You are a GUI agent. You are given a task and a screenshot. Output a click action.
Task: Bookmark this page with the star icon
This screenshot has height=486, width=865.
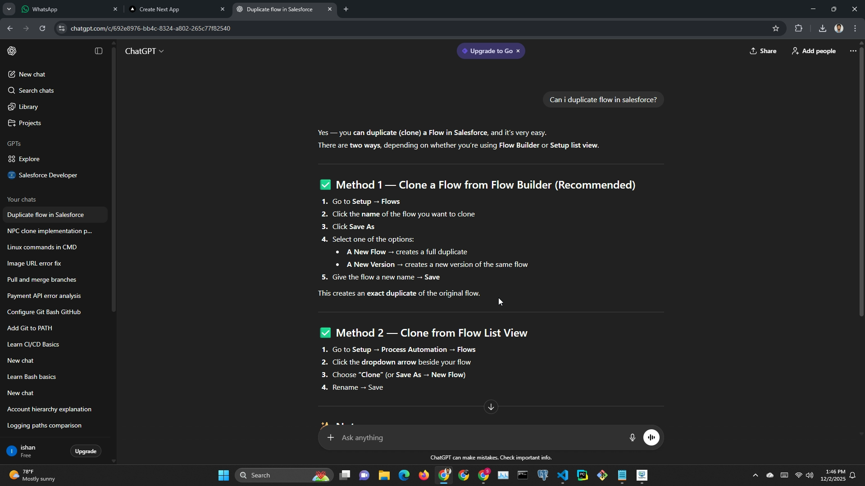click(x=775, y=28)
